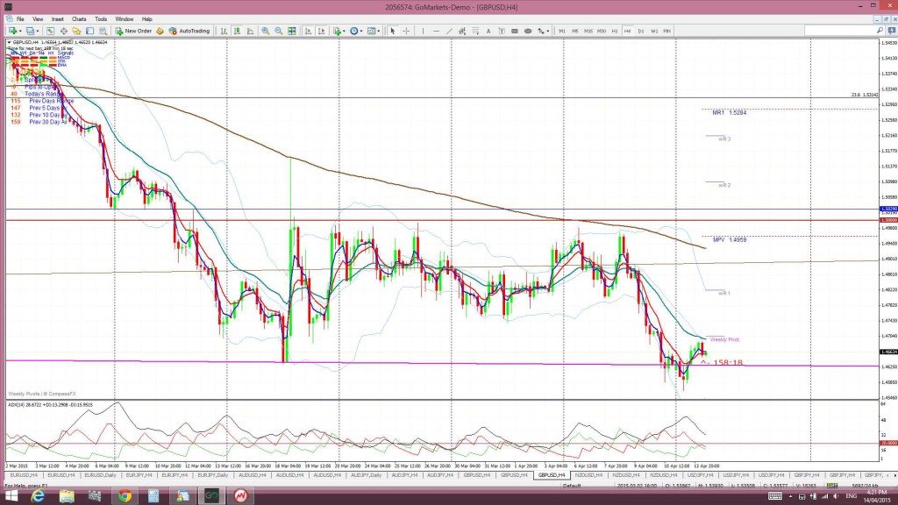Toggle AutoTrading on or off
This screenshot has width=898, height=505.
189,31
